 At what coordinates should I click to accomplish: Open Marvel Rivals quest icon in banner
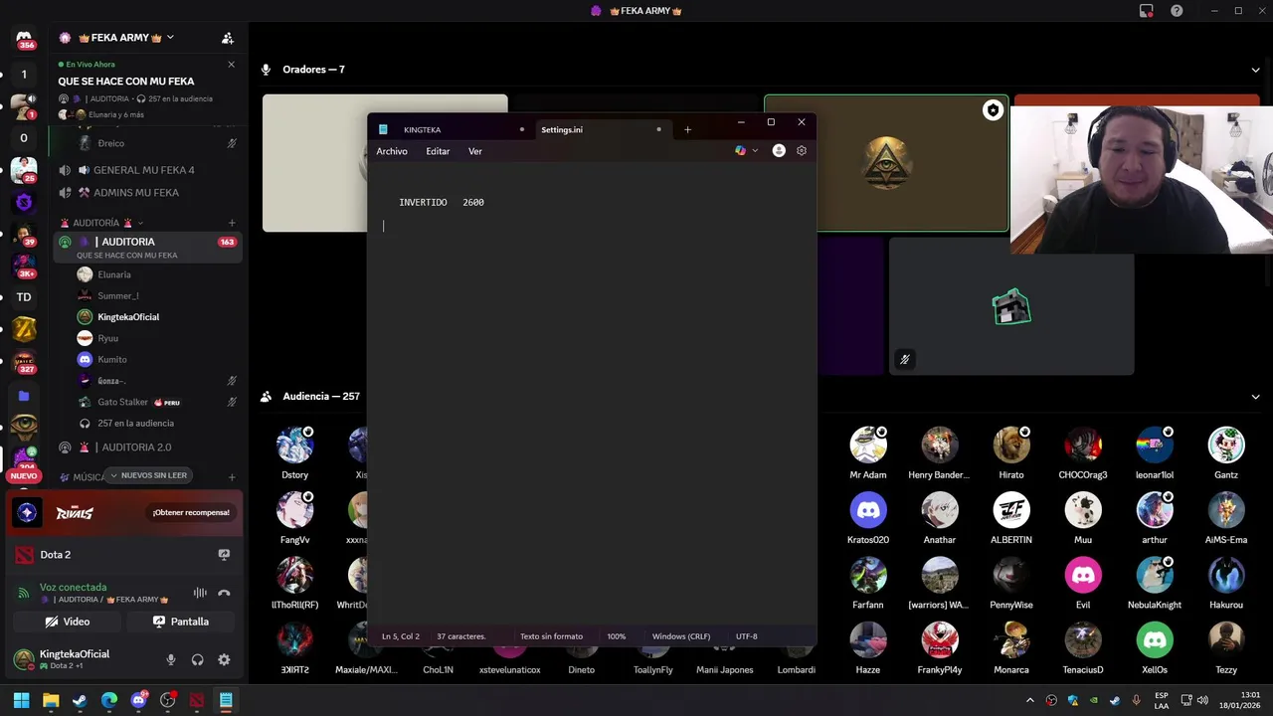pyautogui.click(x=27, y=512)
